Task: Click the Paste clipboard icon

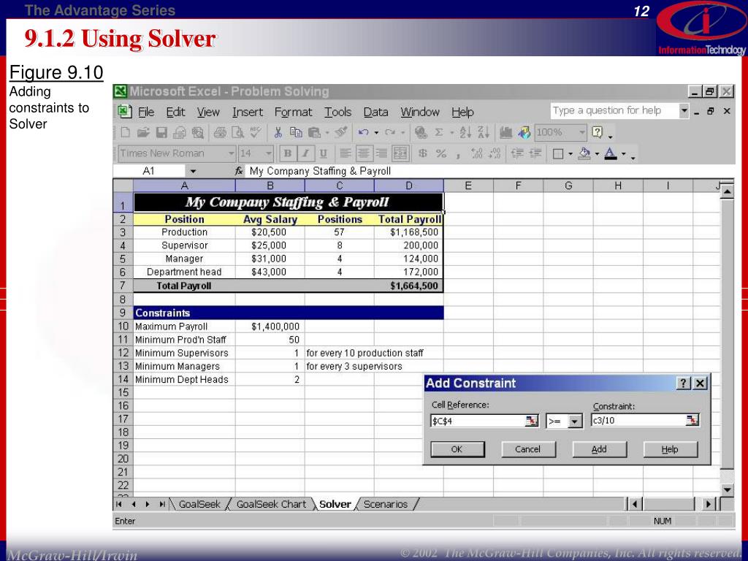Action: coord(314,133)
